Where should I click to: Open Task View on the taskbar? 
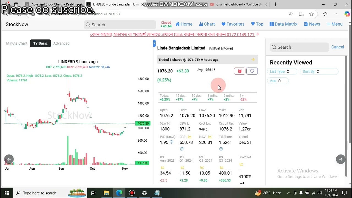click(94, 193)
